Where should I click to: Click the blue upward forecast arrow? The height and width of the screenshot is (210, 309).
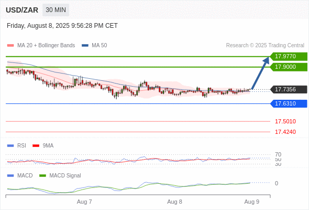(260, 73)
